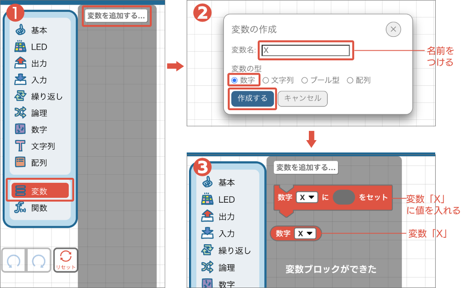Image resolution: width=461 pixels, height=288 pixels.
Task: Open the 論理 category label in panel 3
Action: [x=226, y=268]
